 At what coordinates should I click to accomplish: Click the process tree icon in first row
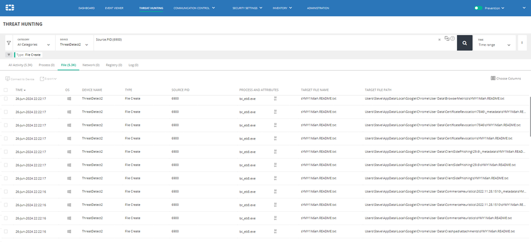point(275,99)
